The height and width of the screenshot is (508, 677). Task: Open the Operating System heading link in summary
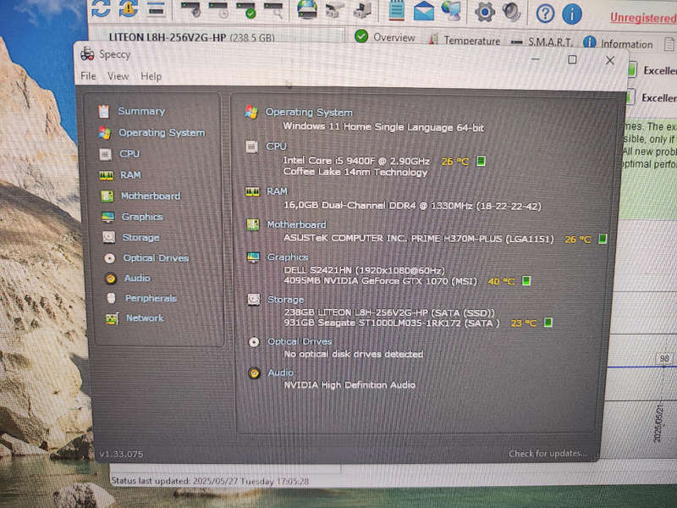[x=309, y=113]
